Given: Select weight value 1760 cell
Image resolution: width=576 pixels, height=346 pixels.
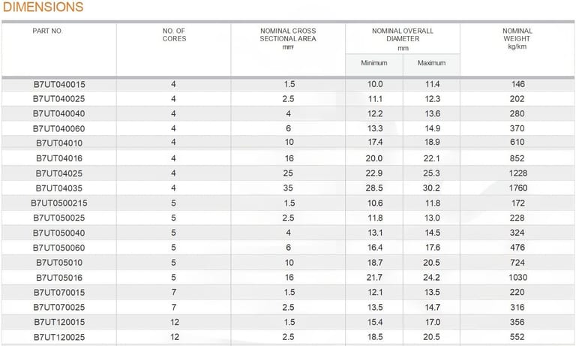Looking at the screenshot, I should (x=518, y=188).
